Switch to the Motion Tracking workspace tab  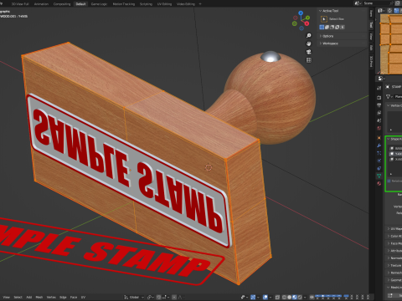[124, 4]
